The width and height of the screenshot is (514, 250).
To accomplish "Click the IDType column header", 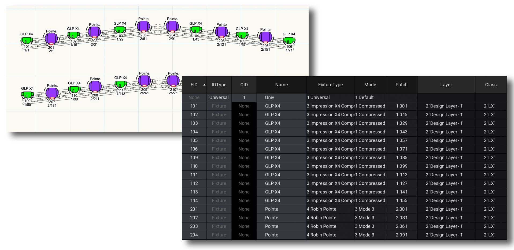I will coord(219,85).
